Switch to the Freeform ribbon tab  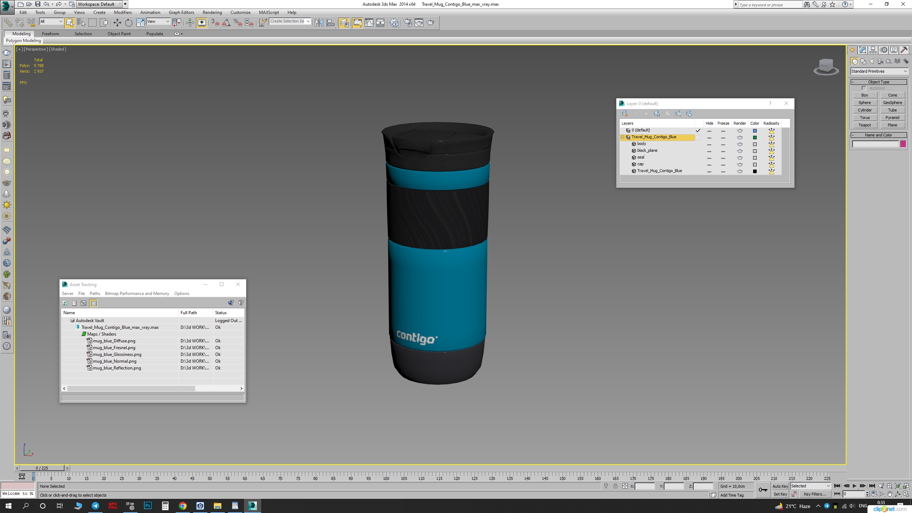(x=50, y=34)
